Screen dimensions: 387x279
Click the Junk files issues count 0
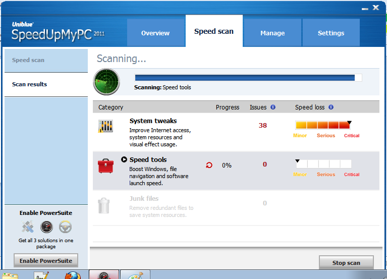pos(265,203)
